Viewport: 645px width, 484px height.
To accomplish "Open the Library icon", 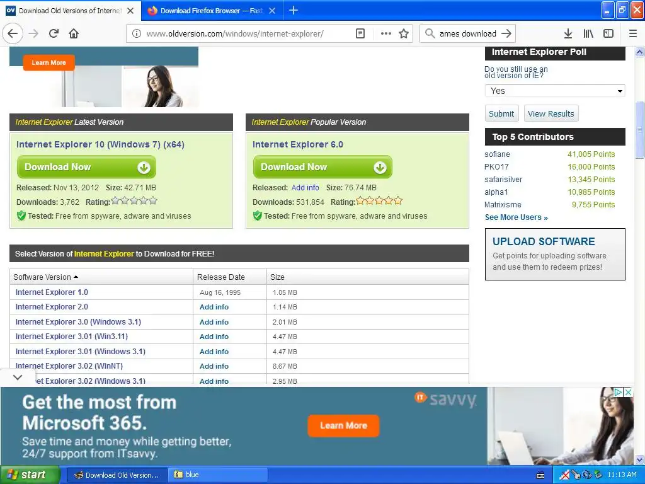I will tap(588, 34).
